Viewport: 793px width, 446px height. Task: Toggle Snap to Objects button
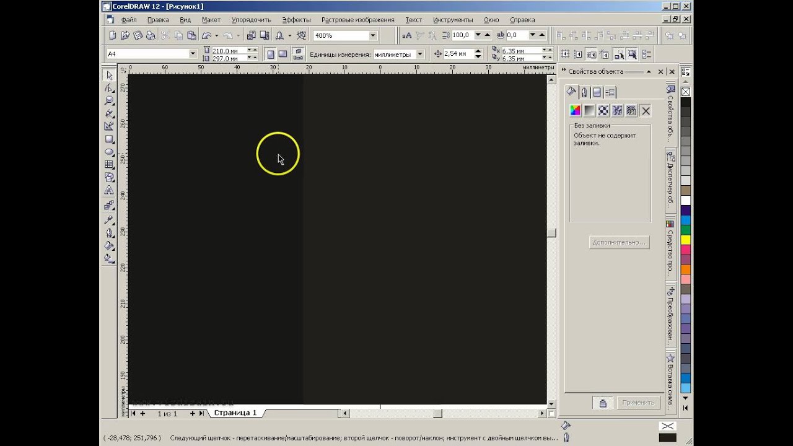[x=592, y=55]
